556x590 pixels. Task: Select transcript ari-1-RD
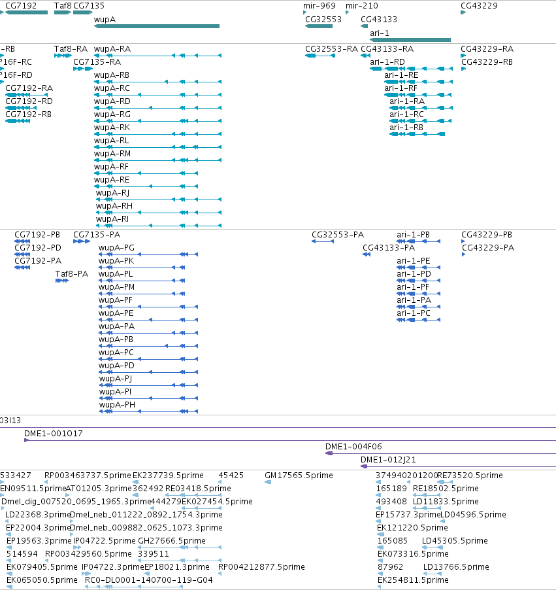tap(411, 69)
